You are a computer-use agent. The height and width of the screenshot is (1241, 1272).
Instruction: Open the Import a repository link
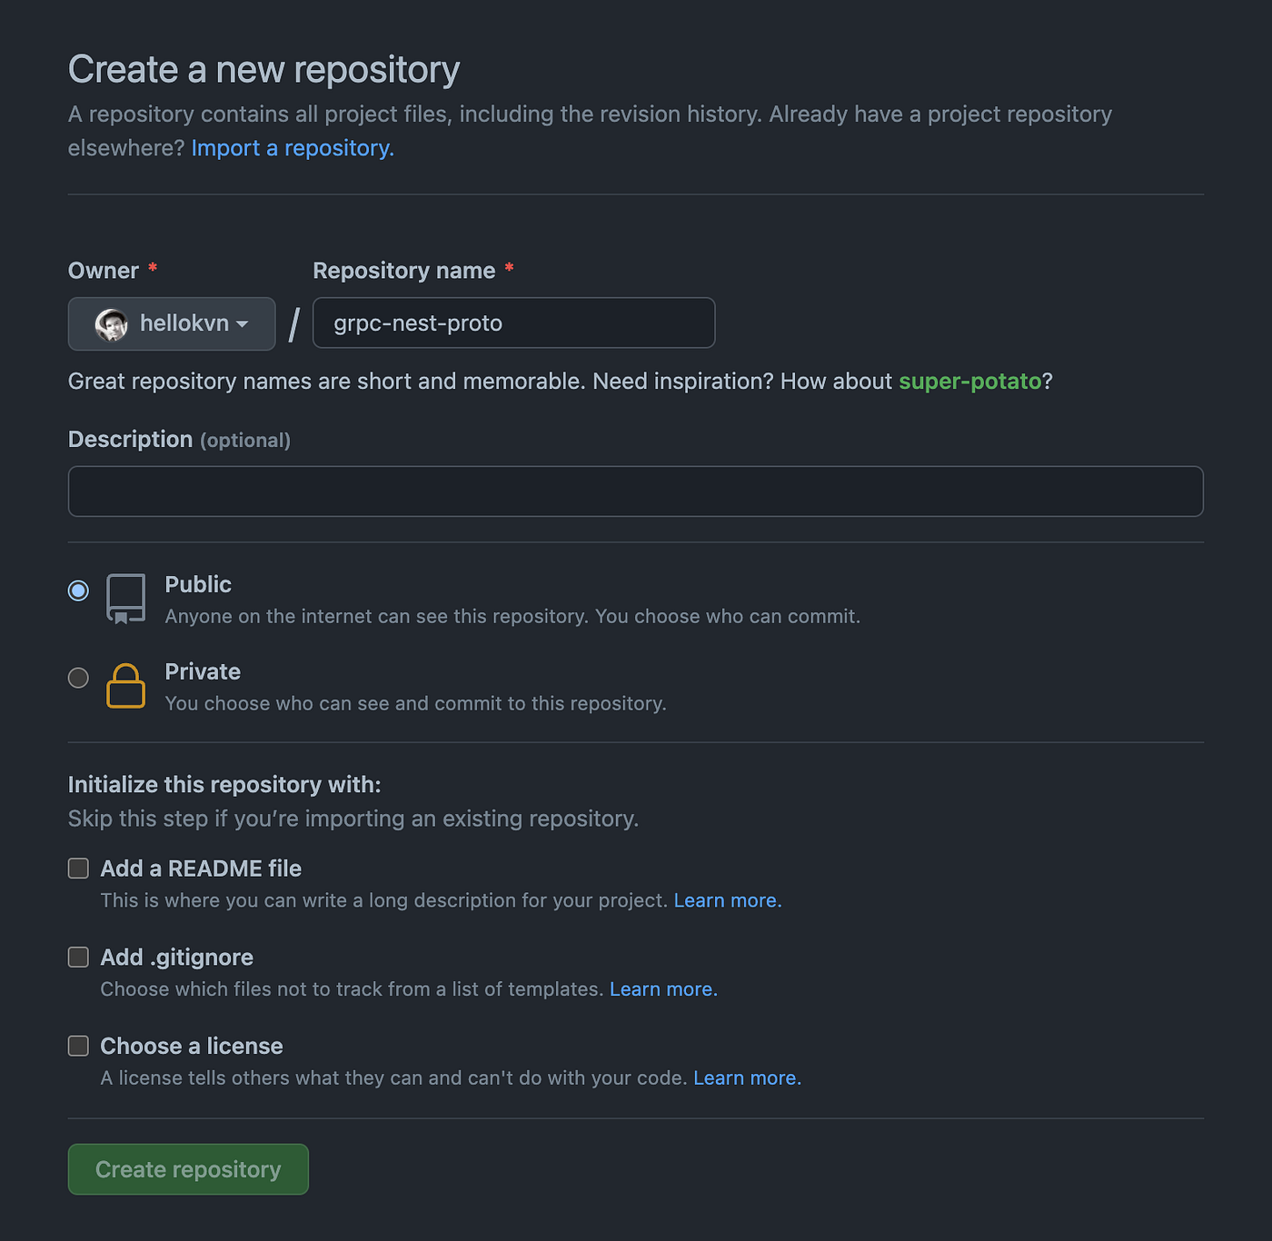tap(291, 147)
